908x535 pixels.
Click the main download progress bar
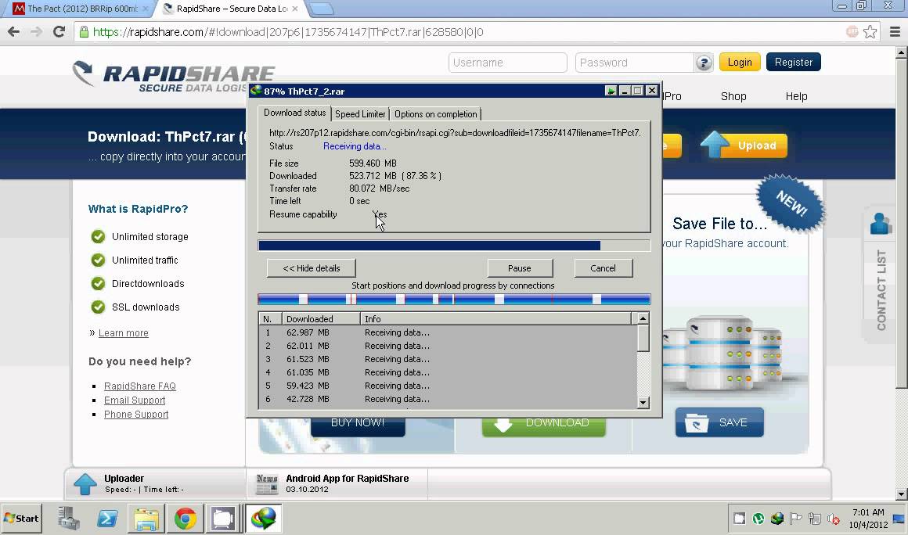[x=454, y=246]
